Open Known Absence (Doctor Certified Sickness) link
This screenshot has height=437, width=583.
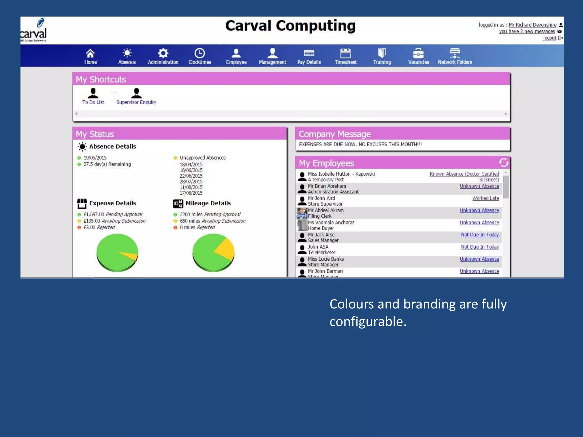pos(464,177)
